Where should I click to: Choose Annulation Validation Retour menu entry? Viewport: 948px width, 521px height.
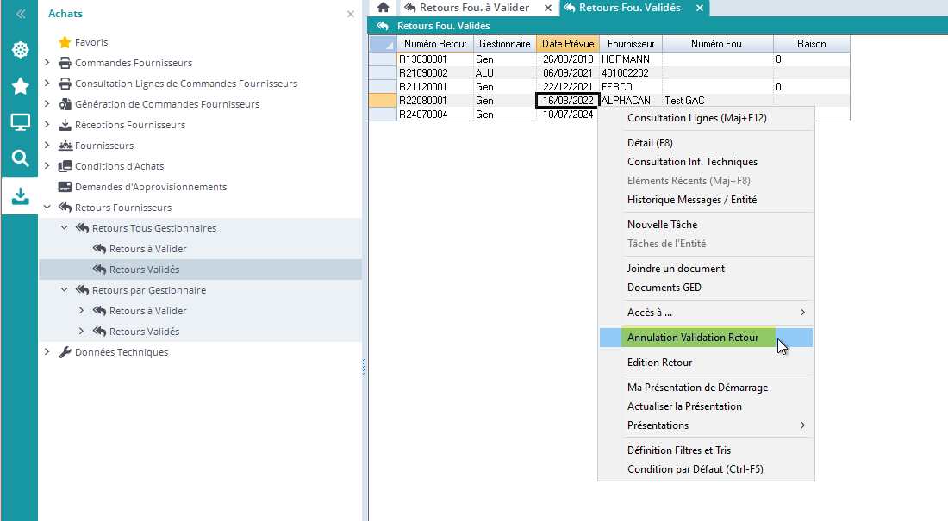coord(693,338)
